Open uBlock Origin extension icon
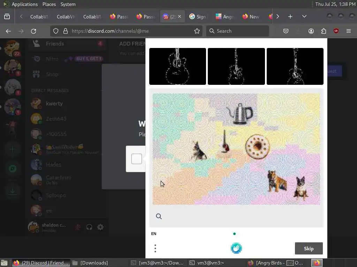This screenshot has width=357, height=267. click(336, 31)
